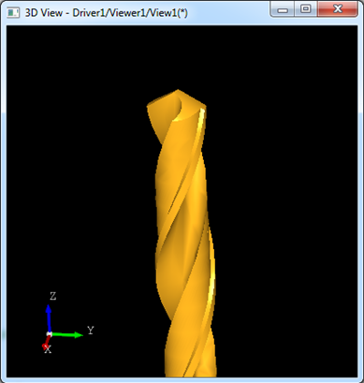Select the Z axis label
364x383 pixels.
tap(52, 296)
